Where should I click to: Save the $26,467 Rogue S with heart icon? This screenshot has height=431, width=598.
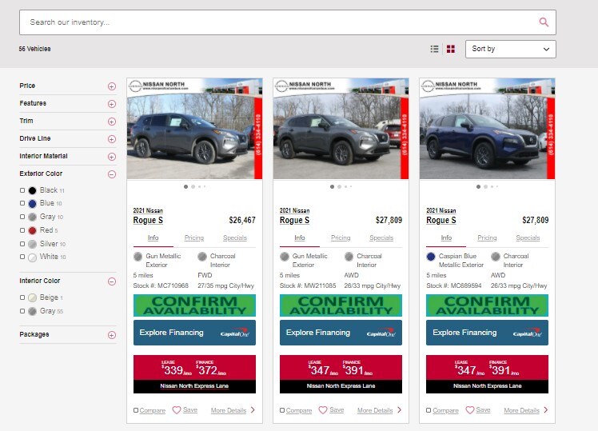coord(176,410)
